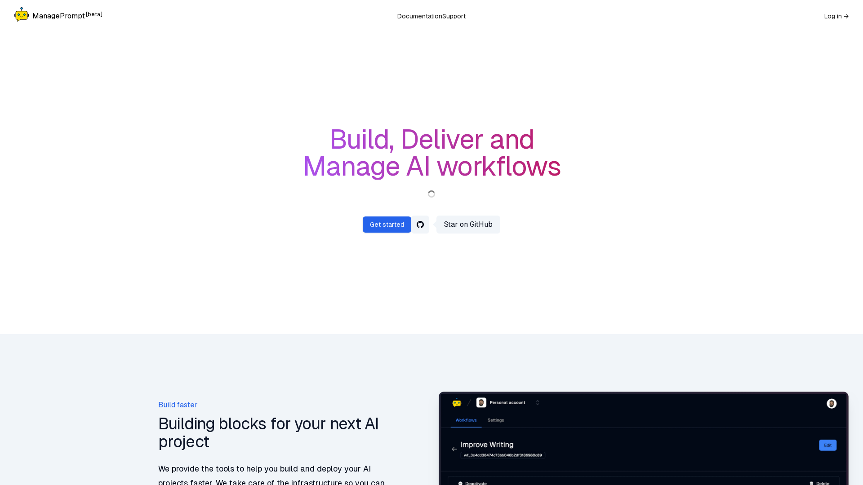Click the Improve Writing workflow item
The image size is (863, 485).
click(487, 445)
